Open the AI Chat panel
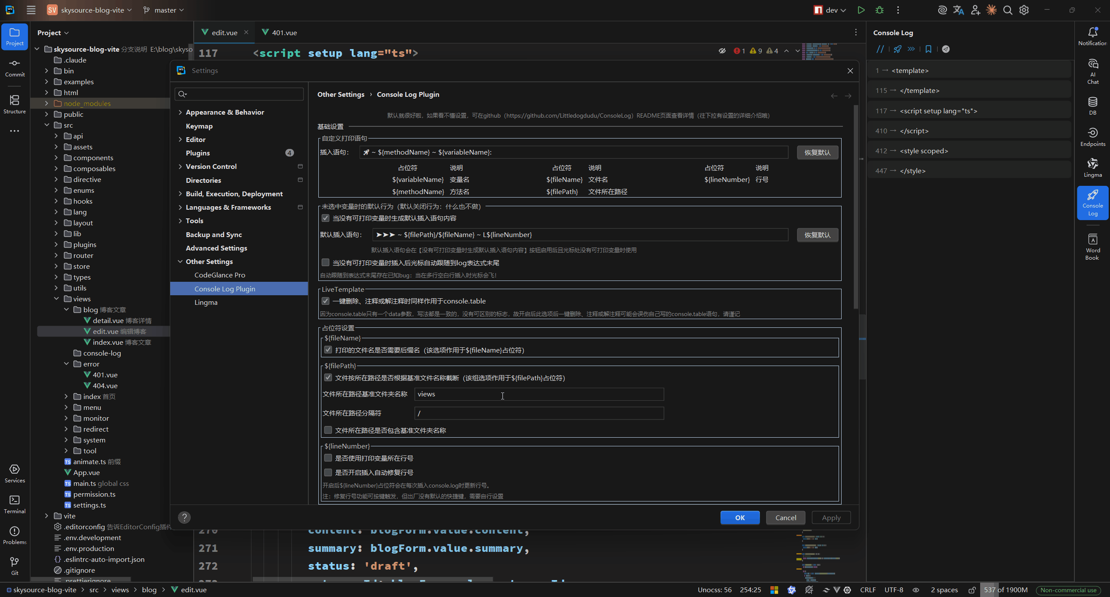Image resolution: width=1110 pixels, height=597 pixels. coord(1093,71)
